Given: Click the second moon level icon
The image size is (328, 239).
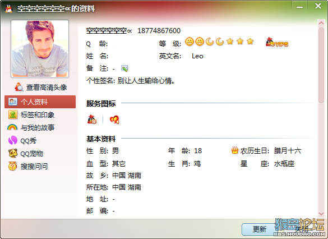Looking at the screenshot, I should pos(220,42).
